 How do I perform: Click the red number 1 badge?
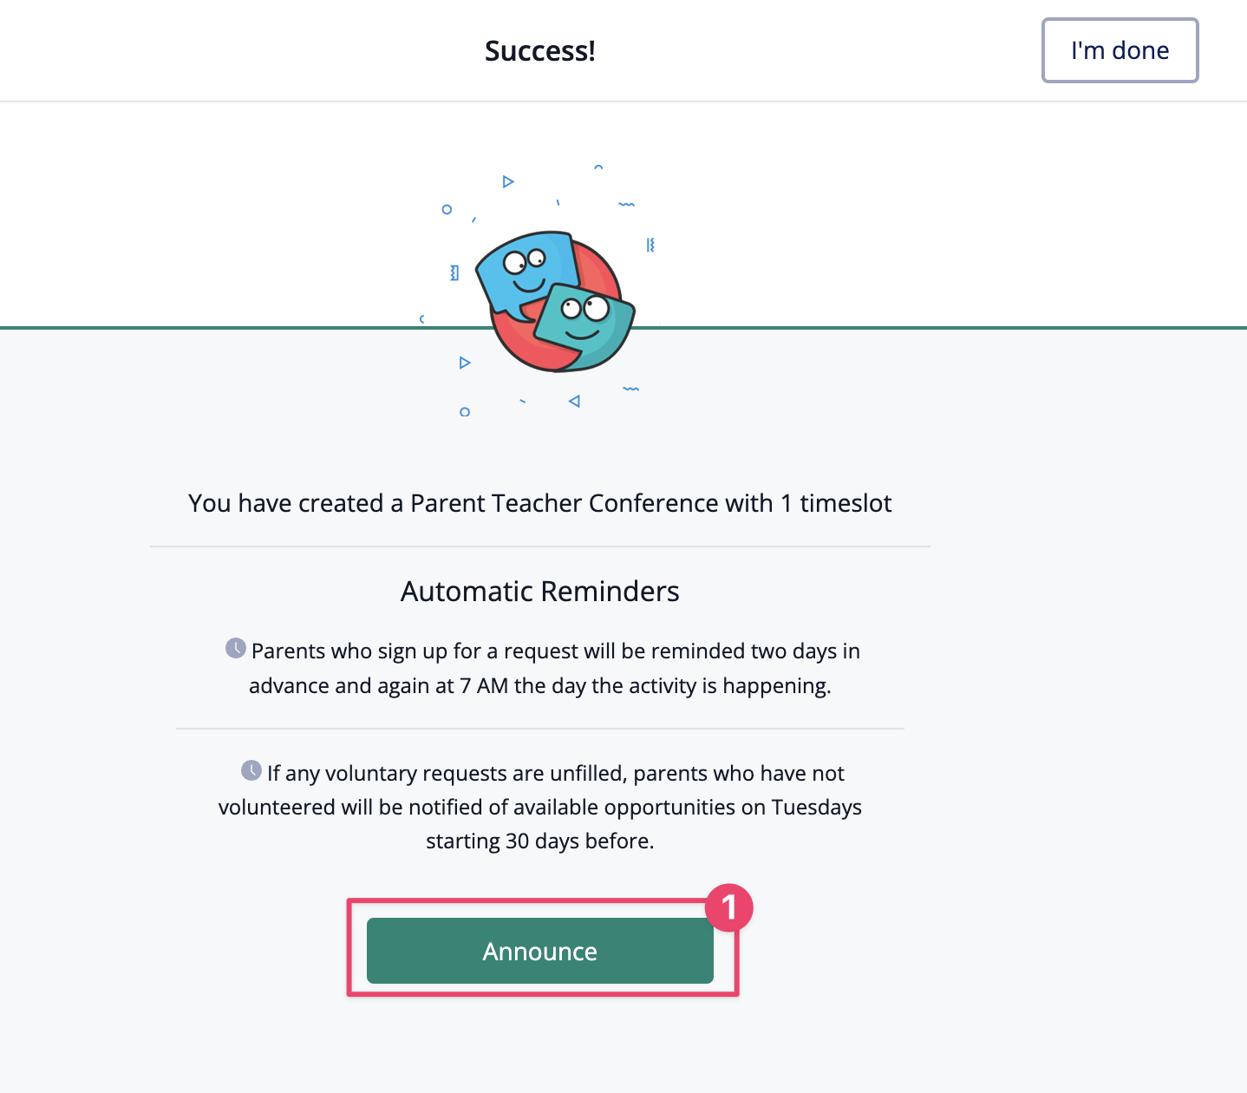pos(728,907)
